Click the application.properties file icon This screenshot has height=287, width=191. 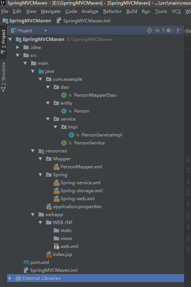click(x=49, y=207)
